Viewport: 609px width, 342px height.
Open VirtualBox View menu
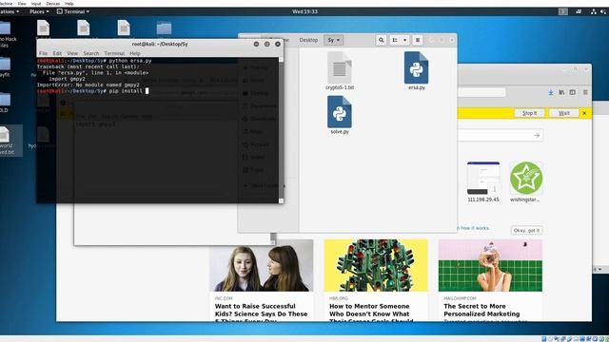(x=22, y=3)
